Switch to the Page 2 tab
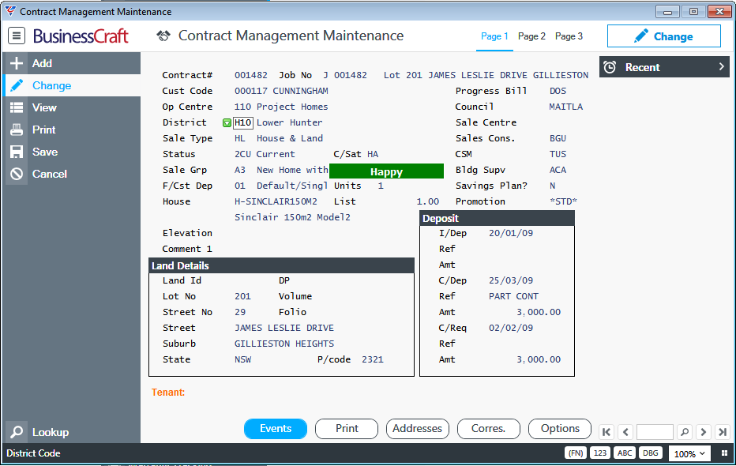This screenshot has width=736, height=466. (x=531, y=36)
